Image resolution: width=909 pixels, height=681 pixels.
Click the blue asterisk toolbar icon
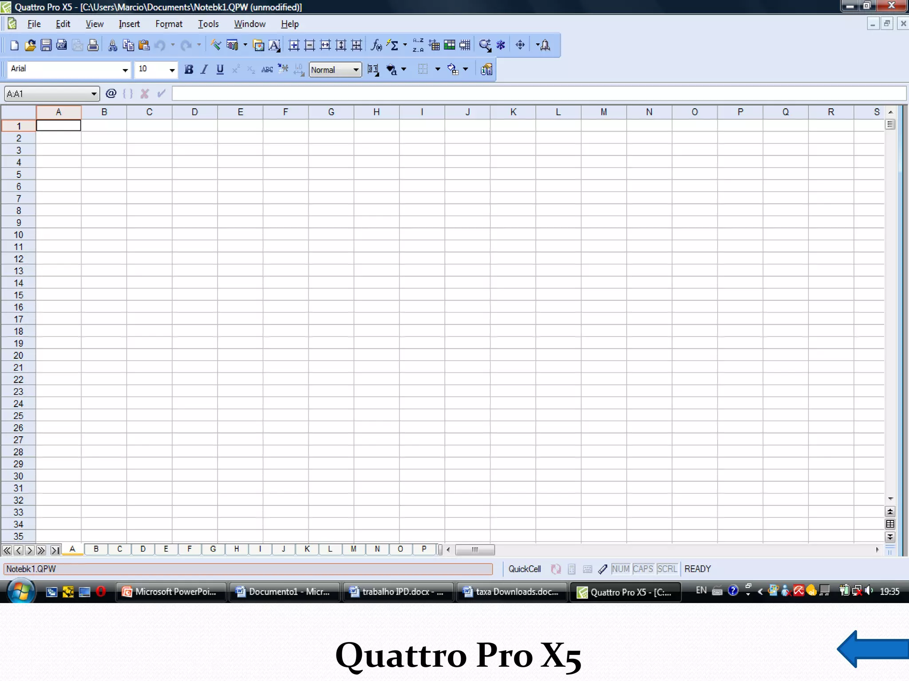pos(501,45)
